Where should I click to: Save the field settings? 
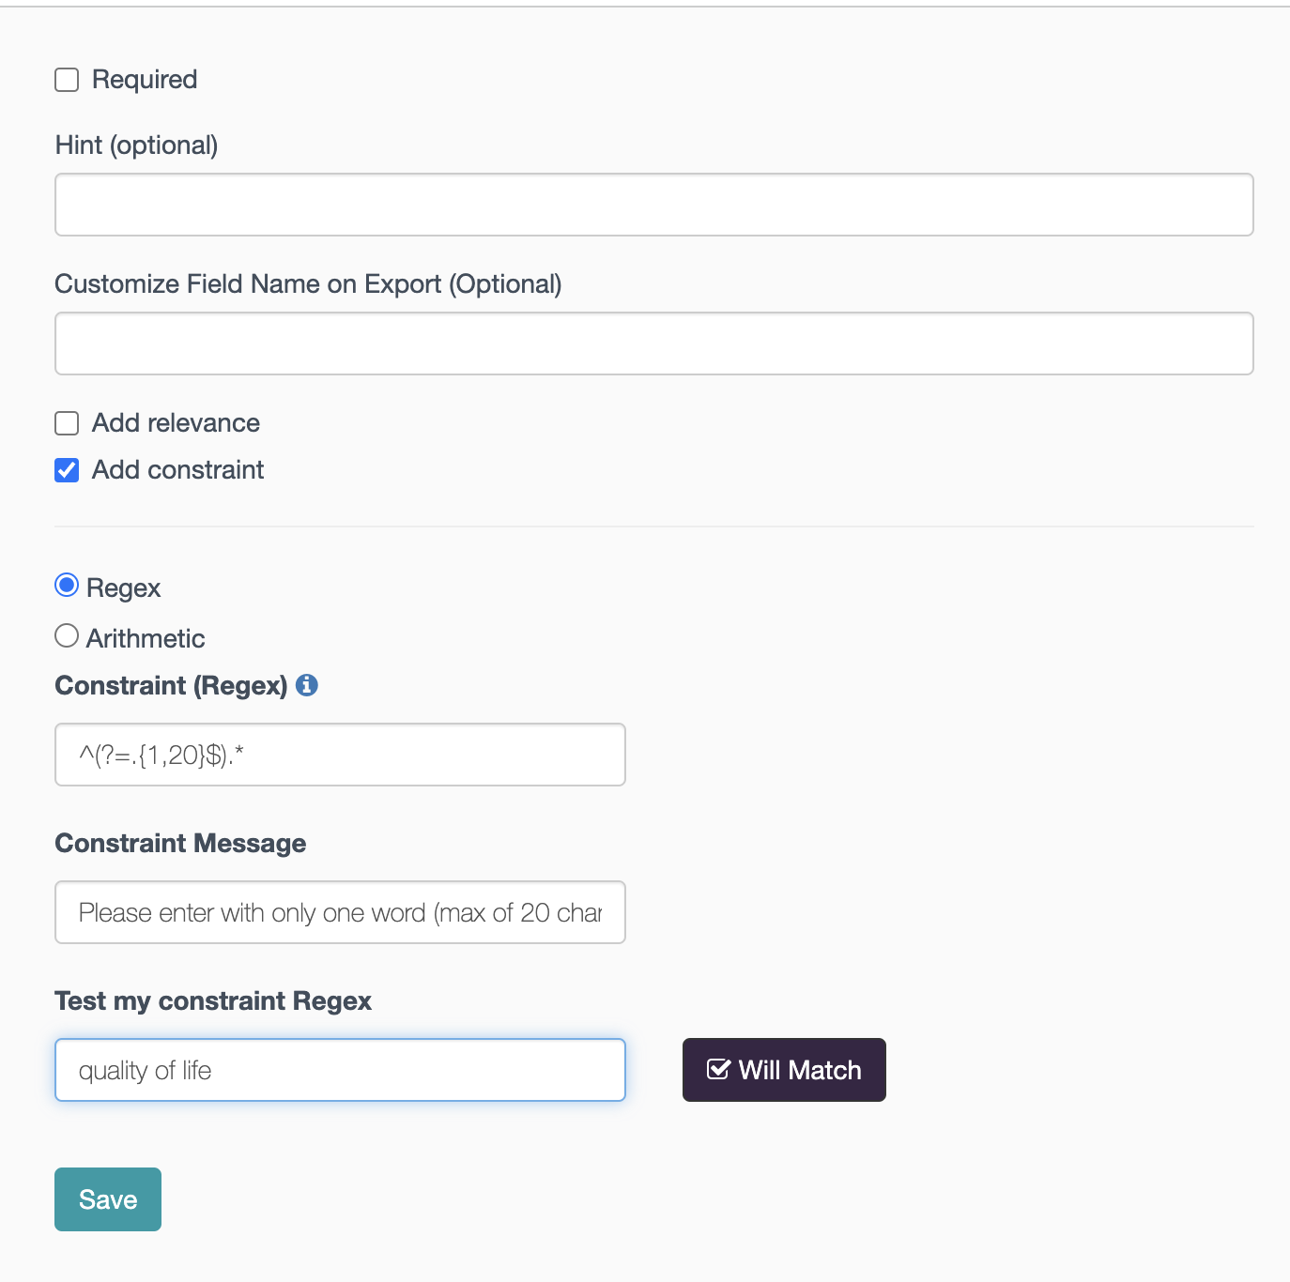pos(108,1199)
